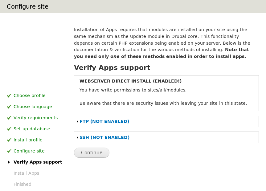The width and height of the screenshot is (266, 191).
Task: Click the Continue button
Action: (x=92, y=152)
